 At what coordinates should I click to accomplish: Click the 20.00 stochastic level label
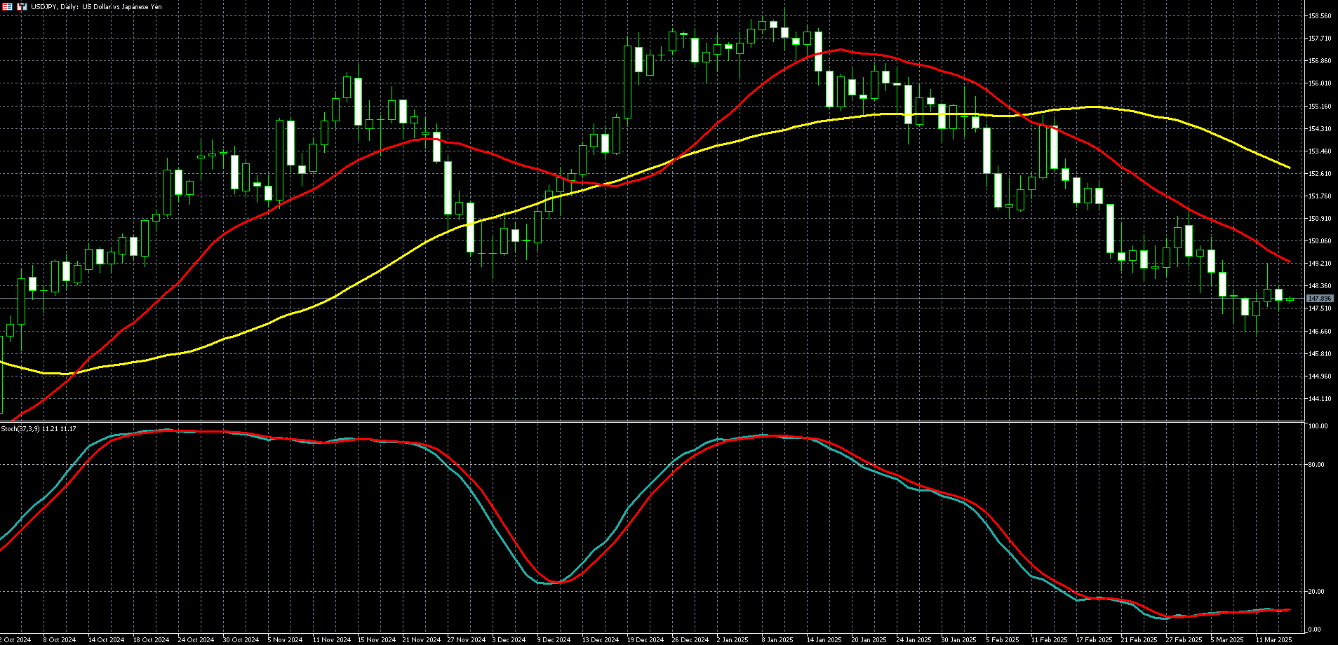[1316, 592]
